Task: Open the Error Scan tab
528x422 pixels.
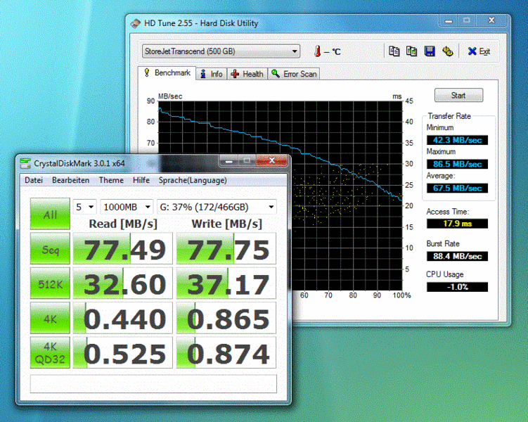Action: [x=294, y=74]
